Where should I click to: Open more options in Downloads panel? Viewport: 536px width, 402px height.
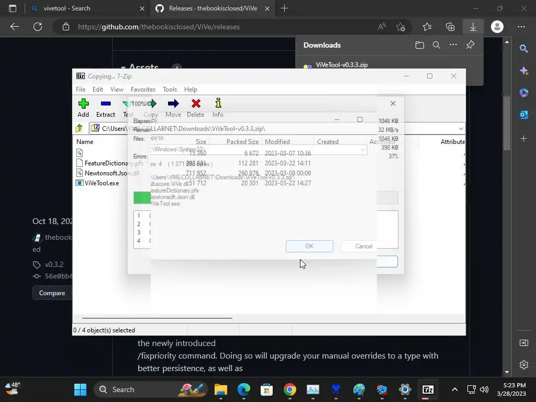(453, 45)
